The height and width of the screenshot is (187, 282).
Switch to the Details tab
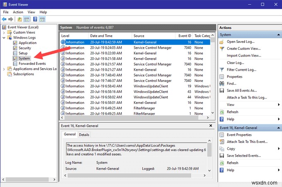point(84,135)
